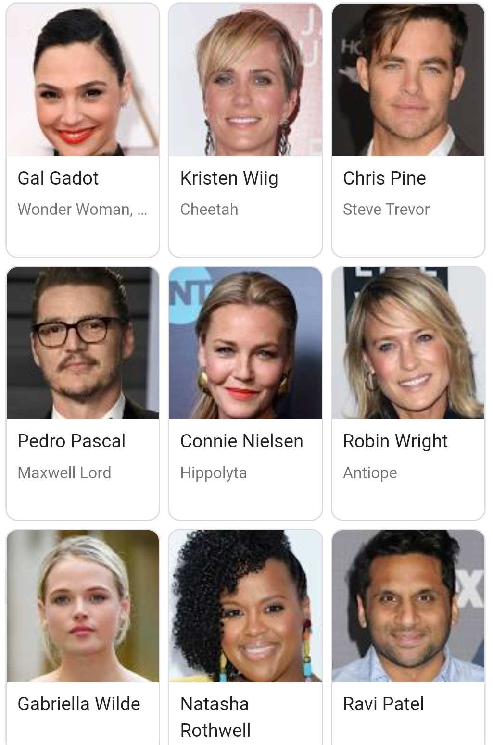The image size is (493, 745).
Task: Tap Natasha Rothwell's photo
Action: click(245, 606)
